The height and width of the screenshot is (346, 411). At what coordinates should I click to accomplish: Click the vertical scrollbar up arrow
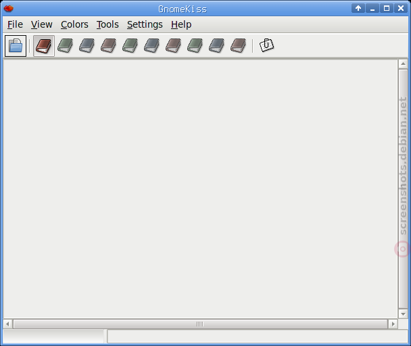[x=403, y=64]
